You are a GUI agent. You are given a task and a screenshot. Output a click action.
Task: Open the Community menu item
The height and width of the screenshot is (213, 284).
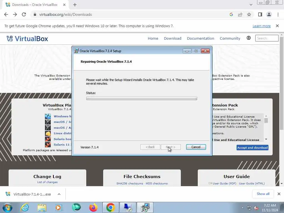point(230,38)
